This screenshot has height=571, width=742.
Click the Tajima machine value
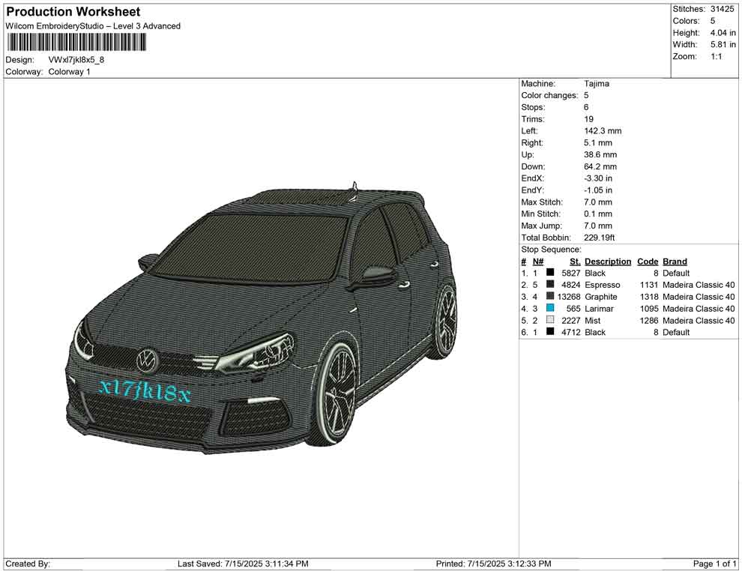coord(597,84)
